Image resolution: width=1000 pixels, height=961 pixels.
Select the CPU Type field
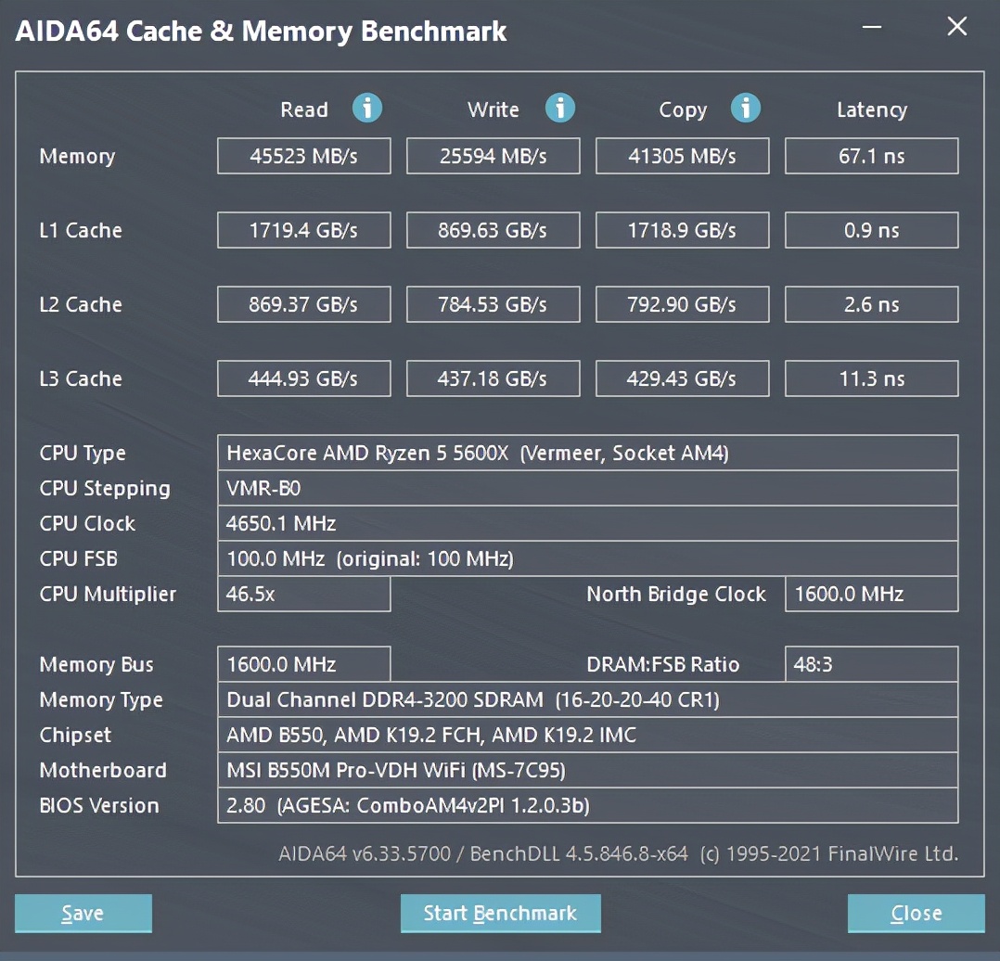[x=587, y=453]
